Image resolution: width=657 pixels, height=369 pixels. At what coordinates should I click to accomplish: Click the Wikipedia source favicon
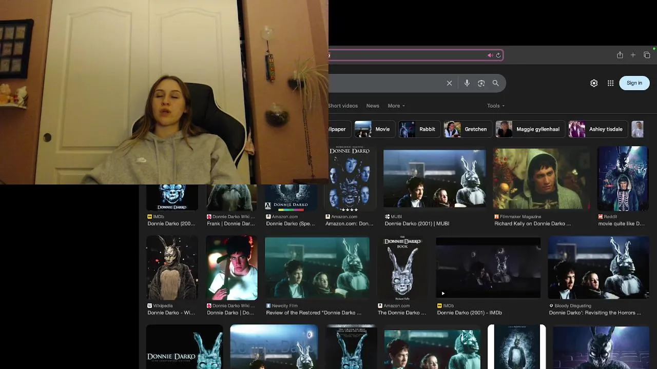149,306
